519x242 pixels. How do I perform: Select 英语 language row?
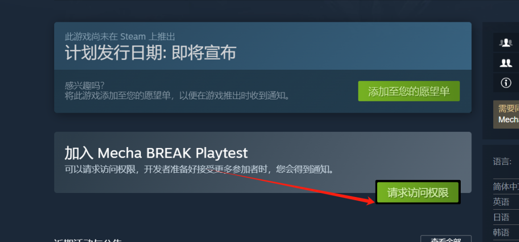(506, 202)
